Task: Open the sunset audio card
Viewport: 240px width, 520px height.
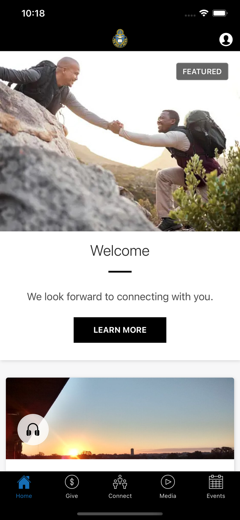Action: pyautogui.click(x=120, y=424)
